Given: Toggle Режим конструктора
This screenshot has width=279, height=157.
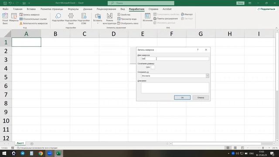Looking at the screenshot, I should (x=109, y=18).
